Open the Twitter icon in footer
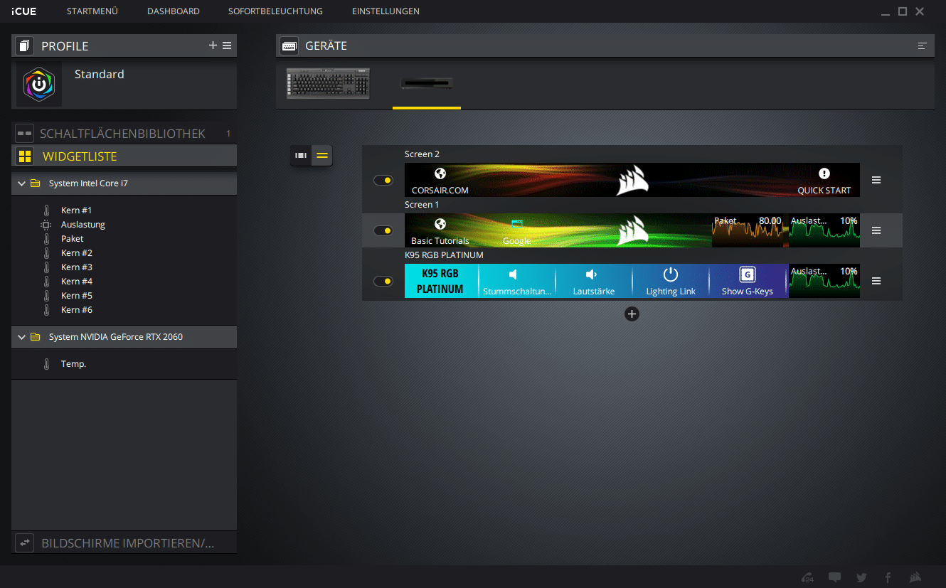This screenshot has height=588, width=946. click(x=861, y=577)
